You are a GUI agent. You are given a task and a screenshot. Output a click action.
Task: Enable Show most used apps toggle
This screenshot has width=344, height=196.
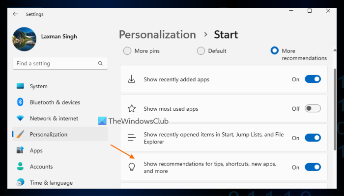[x=313, y=108]
